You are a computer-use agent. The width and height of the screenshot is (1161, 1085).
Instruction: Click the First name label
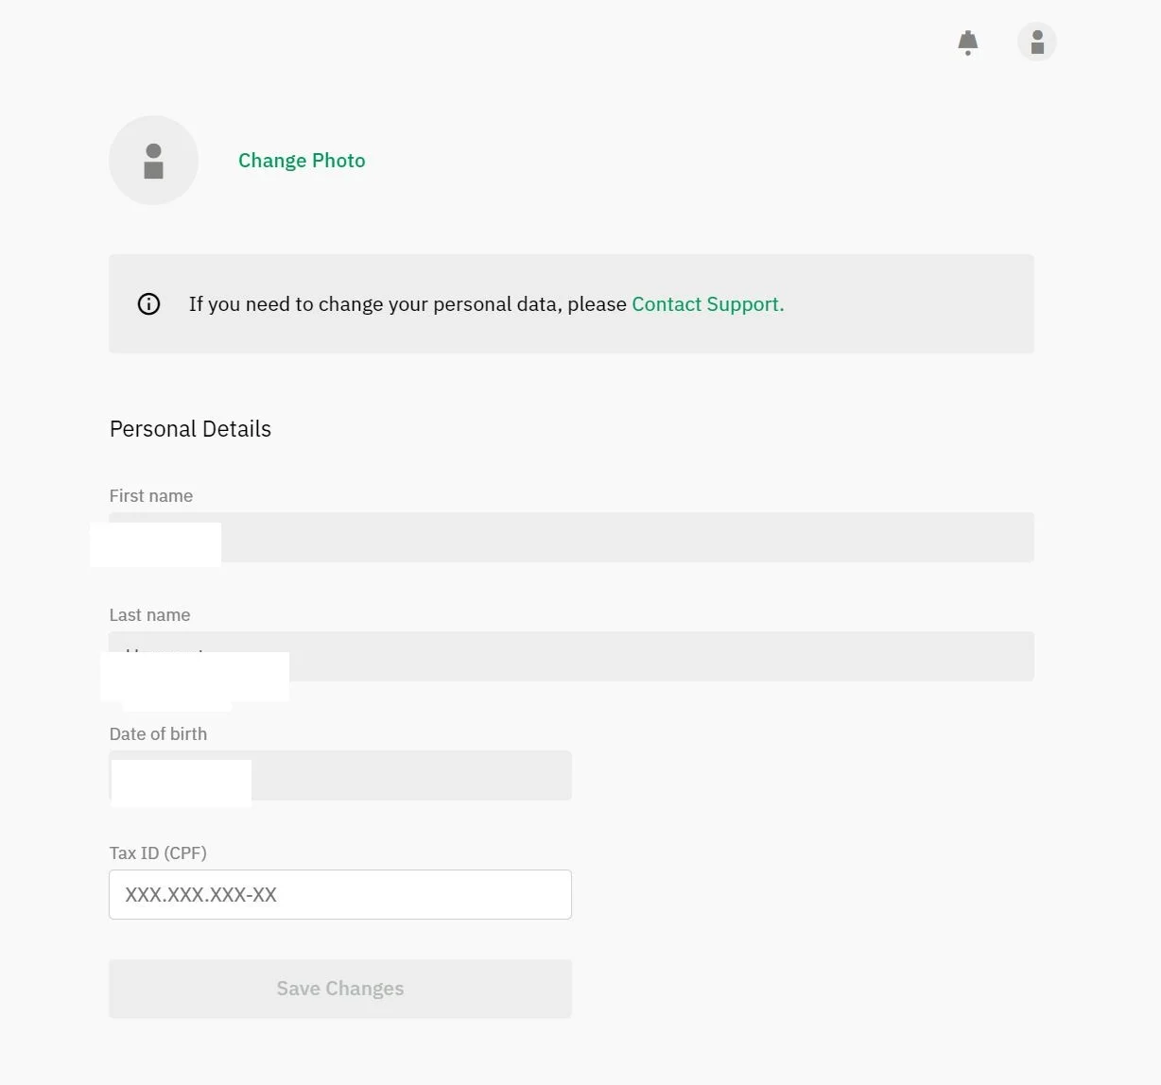(151, 496)
